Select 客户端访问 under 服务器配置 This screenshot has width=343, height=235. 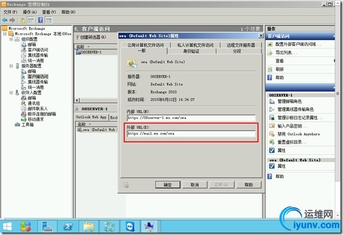click(38, 76)
